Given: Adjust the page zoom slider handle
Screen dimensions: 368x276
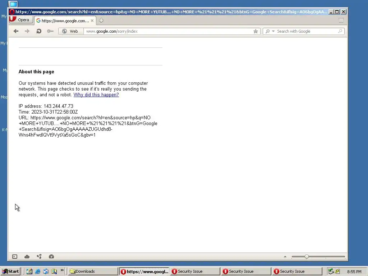Looking at the screenshot, I should (x=307, y=257).
